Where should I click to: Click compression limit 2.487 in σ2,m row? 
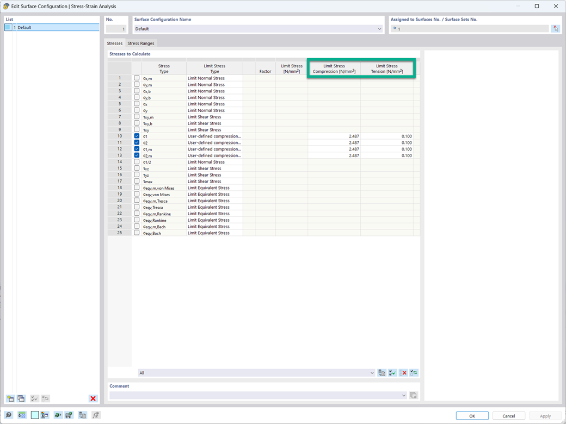[x=334, y=156]
